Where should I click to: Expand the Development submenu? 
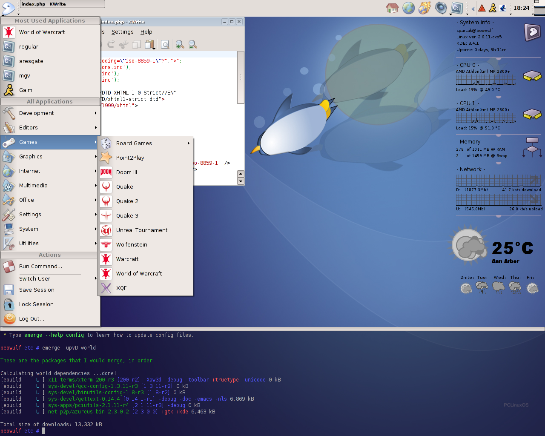point(50,113)
